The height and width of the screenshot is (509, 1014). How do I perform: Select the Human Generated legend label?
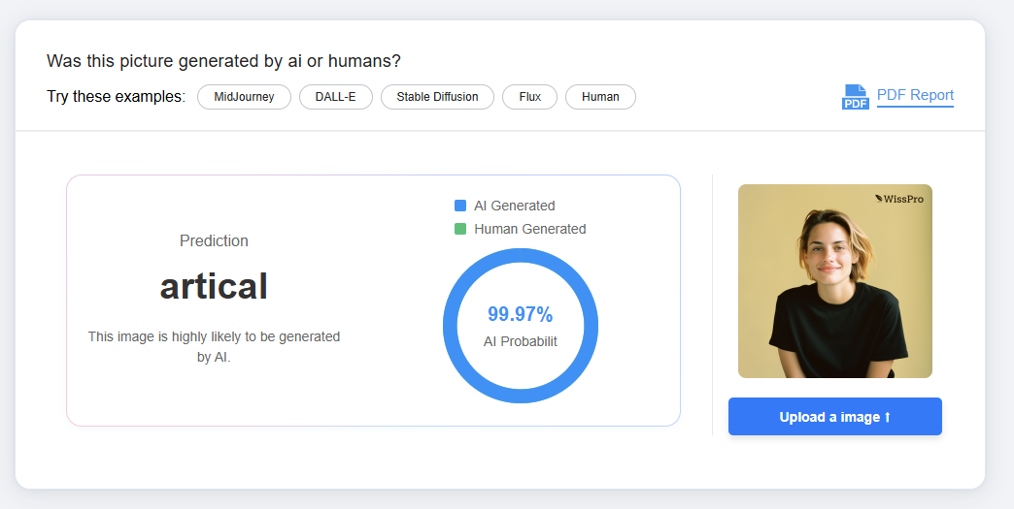[x=529, y=229]
